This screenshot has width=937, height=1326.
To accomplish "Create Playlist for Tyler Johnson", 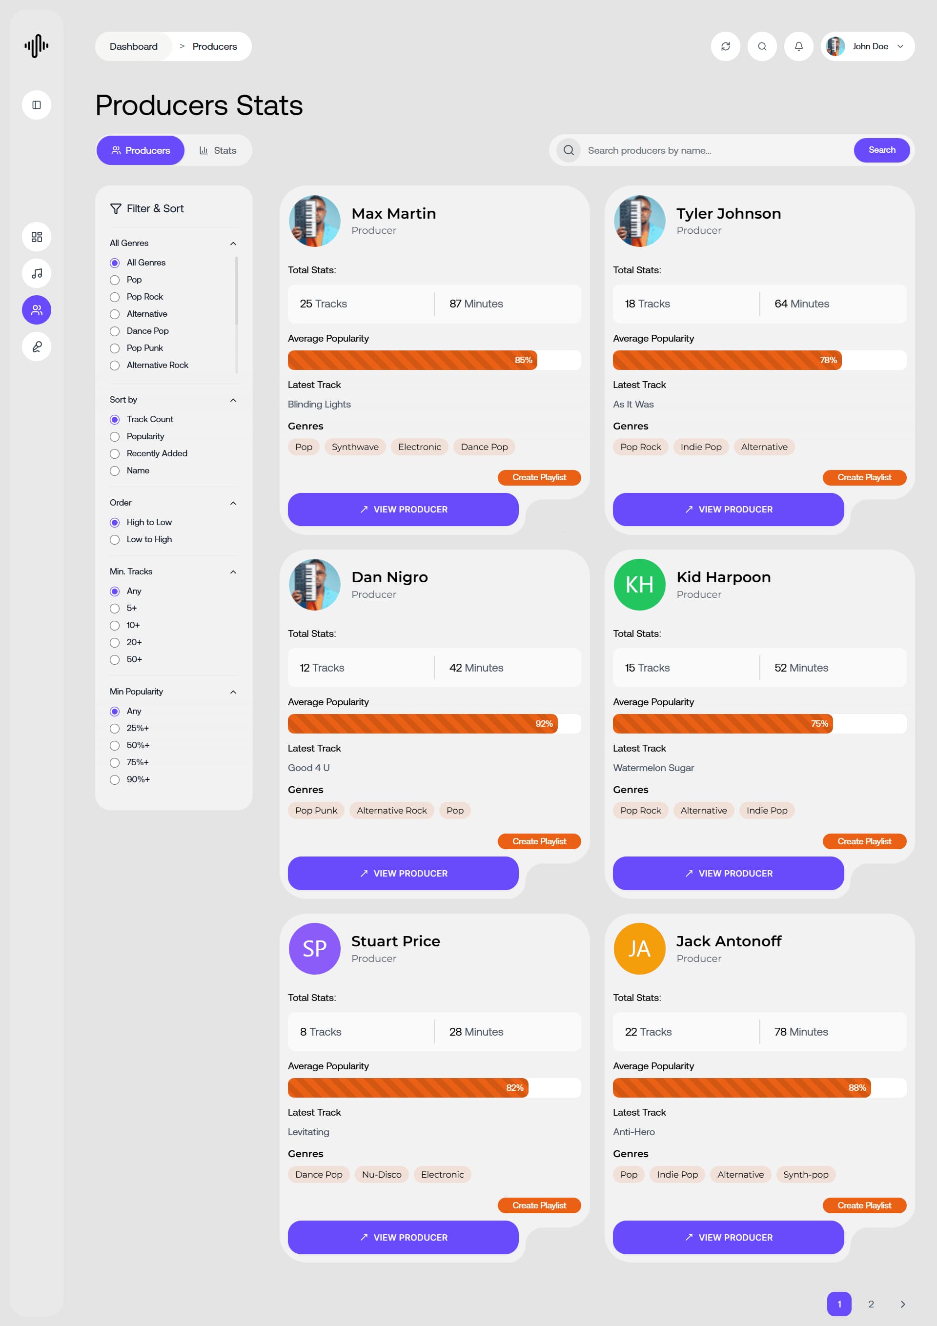I will pos(864,477).
